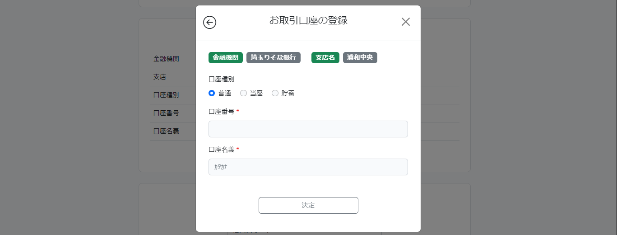Click the 口座名義 field with カタカナ placeholder
617x235 pixels.
308,167
